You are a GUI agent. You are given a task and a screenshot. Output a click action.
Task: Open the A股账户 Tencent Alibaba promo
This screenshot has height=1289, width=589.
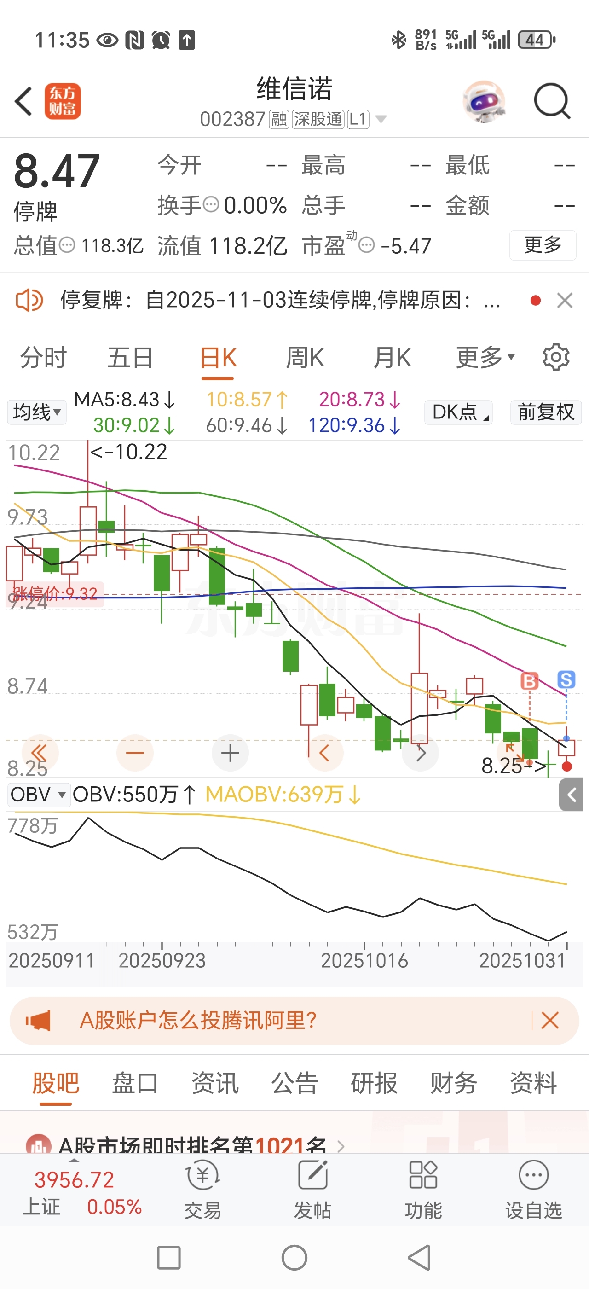pyautogui.click(x=198, y=1020)
